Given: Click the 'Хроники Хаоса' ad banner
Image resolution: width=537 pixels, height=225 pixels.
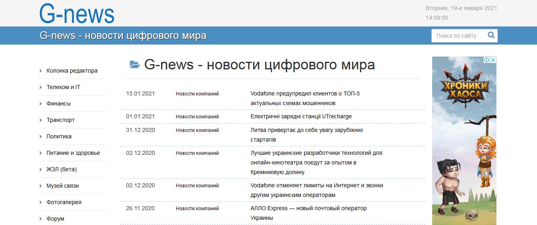Looking at the screenshot, I should click(464, 141).
